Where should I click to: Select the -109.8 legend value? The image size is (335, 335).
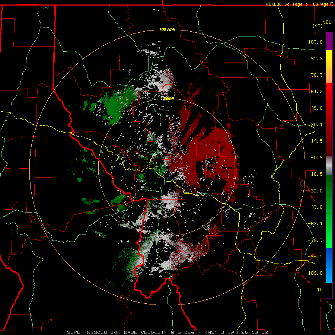pos(314,273)
